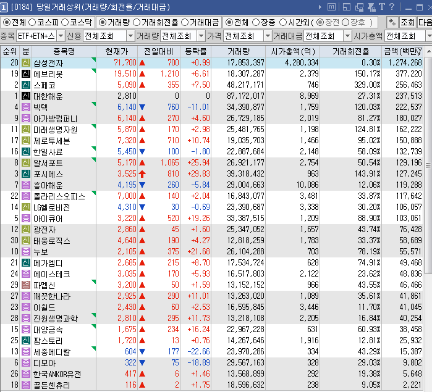432x392 pixels.
Task: Select the 폴라리스오피스 stock name
Action: click(x=59, y=196)
